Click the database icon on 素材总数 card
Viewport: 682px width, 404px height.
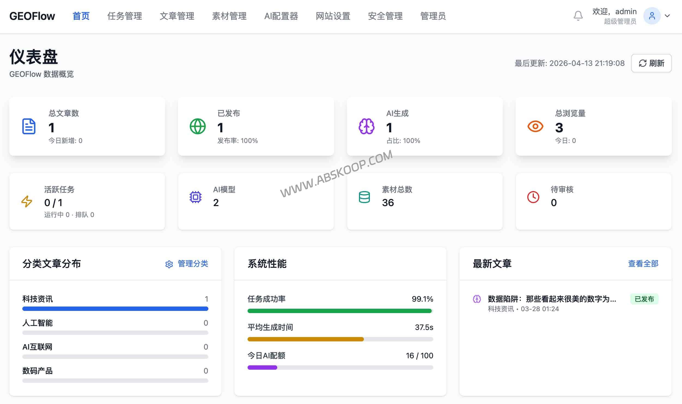364,197
